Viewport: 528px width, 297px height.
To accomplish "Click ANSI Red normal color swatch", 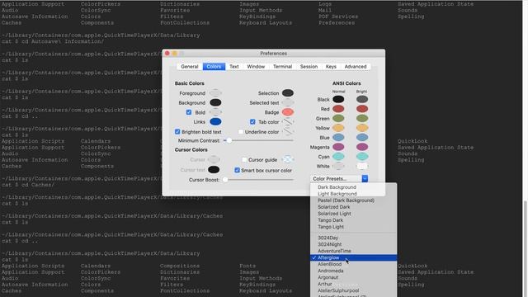I will [x=338, y=109].
